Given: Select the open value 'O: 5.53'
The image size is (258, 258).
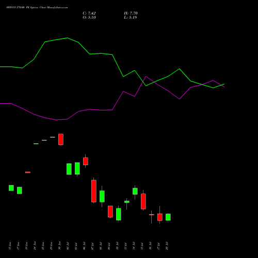Looking at the screenshot, I should 89,18.
